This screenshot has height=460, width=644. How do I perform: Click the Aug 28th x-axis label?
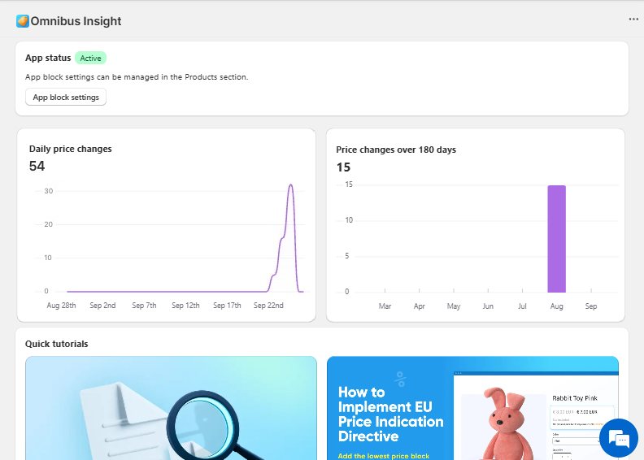(62, 306)
